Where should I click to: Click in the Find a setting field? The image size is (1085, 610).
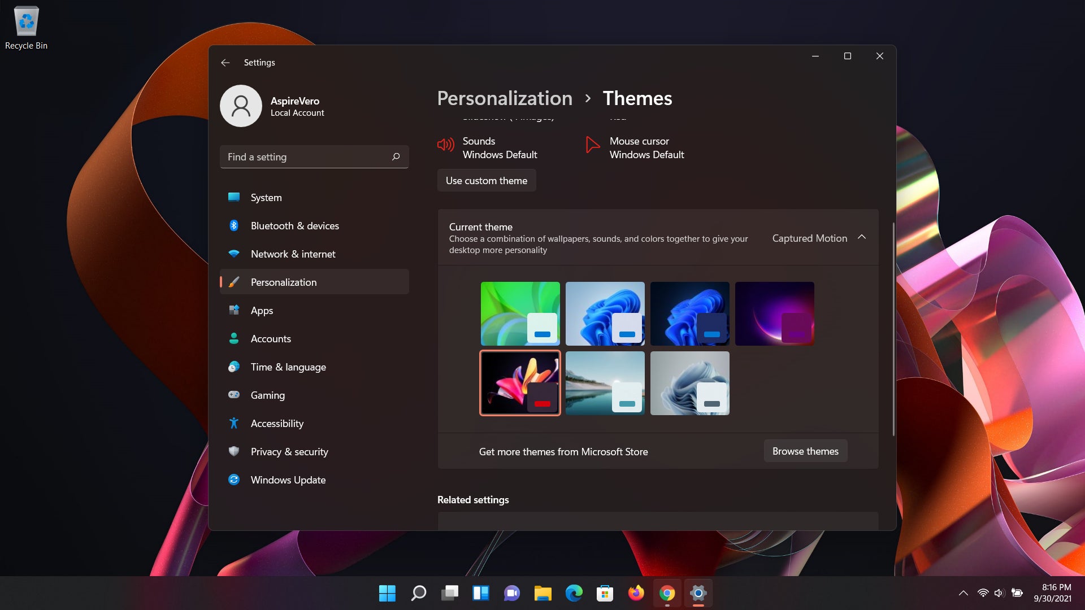coord(314,156)
